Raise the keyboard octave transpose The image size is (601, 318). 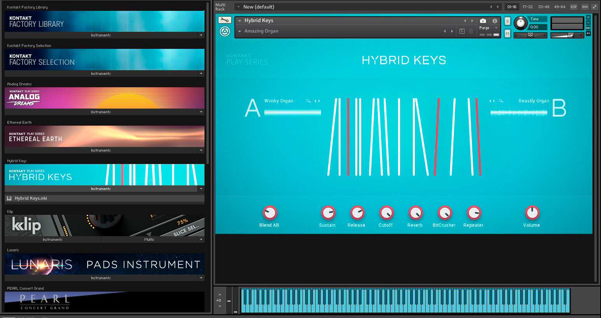point(220,294)
